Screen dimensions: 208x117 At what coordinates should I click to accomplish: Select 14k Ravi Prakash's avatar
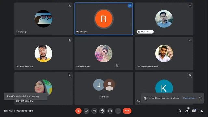tap(44, 53)
